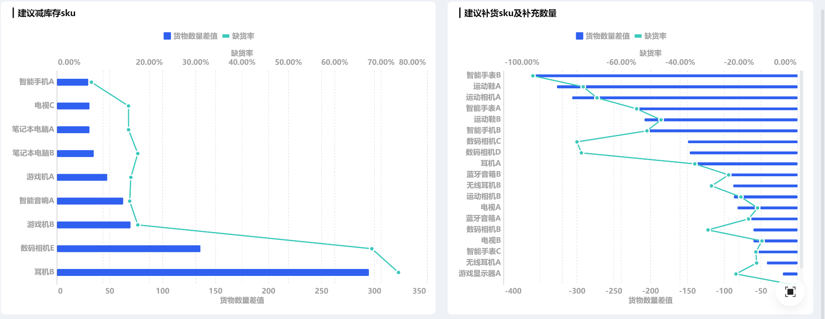Click the fullscreen icon at bottom right
This screenshot has height=319, width=825.
(790, 292)
